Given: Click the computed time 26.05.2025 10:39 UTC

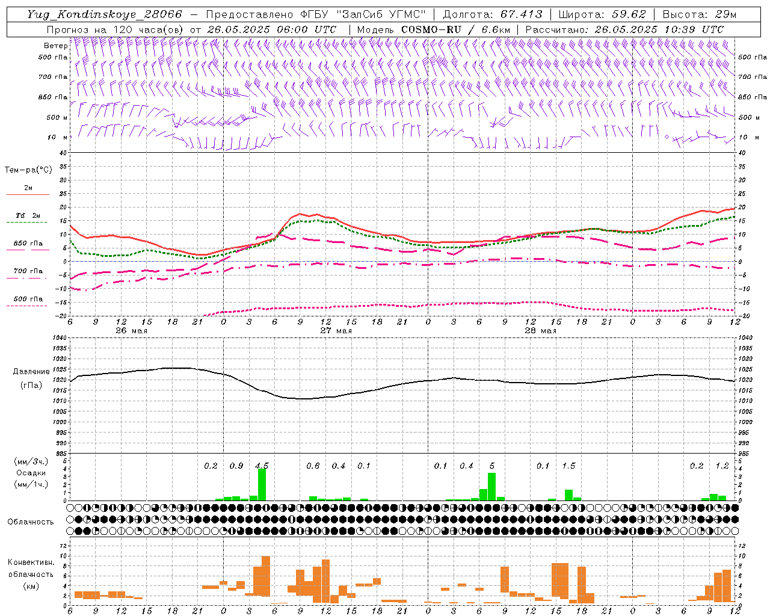Looking at the screenshot, I should 659,29.
